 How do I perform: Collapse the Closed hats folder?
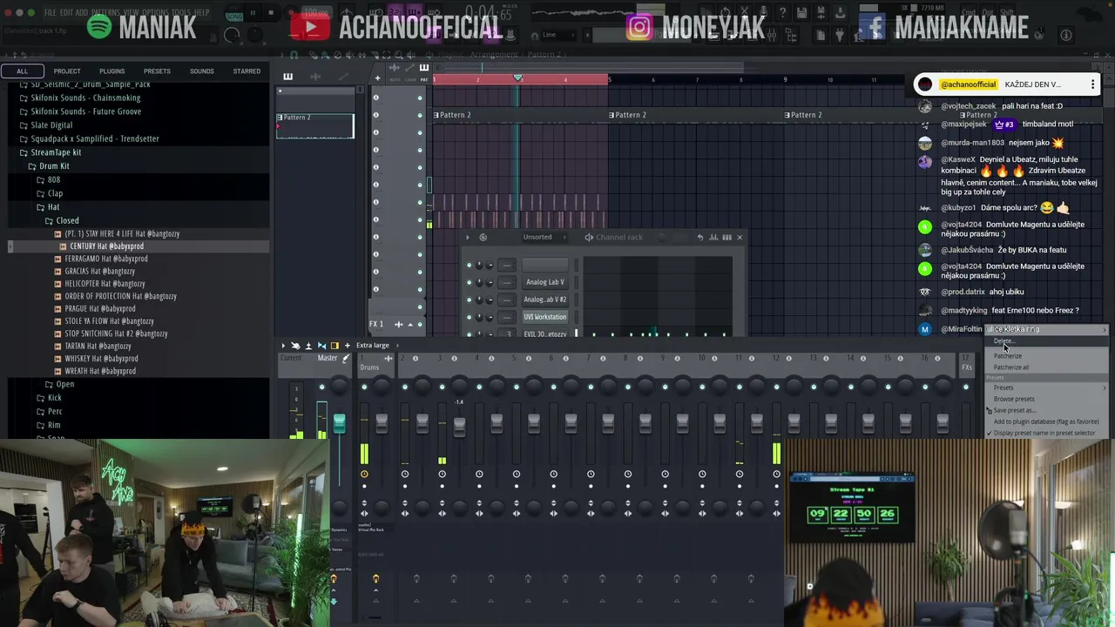(67, 220)
